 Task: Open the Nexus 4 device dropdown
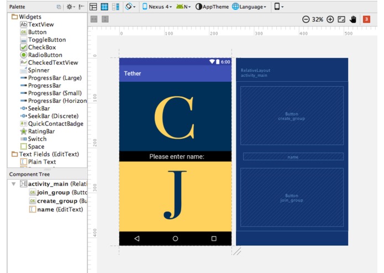[157, 7]
